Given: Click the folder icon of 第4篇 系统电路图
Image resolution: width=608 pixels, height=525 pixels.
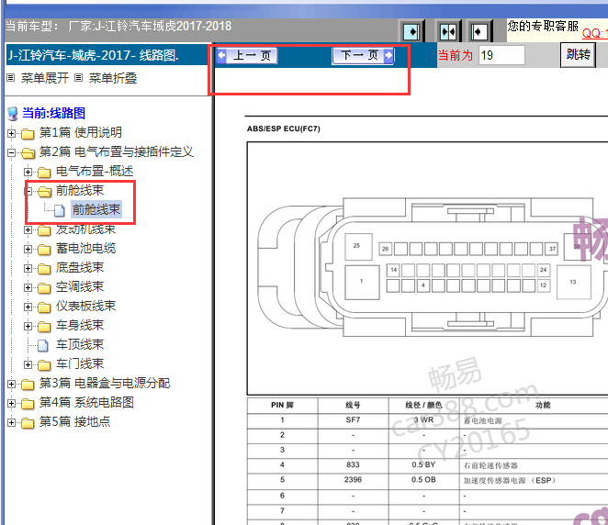Looking at the screenshot, I should pos(28,404).
